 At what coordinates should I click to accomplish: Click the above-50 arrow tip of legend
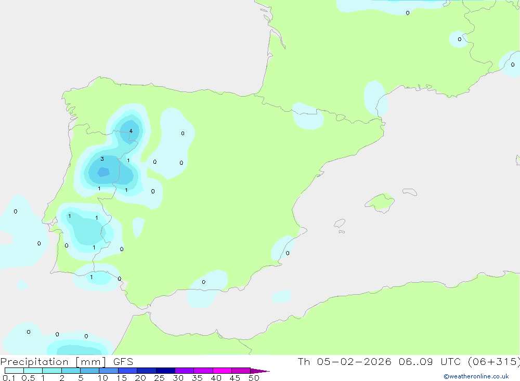259,371
